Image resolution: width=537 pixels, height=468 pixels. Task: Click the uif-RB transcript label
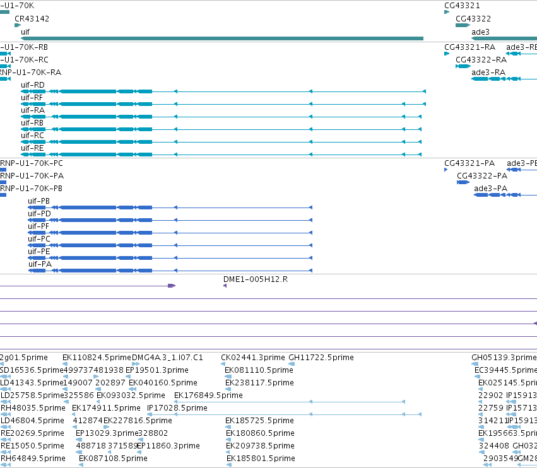click(32, 123)
